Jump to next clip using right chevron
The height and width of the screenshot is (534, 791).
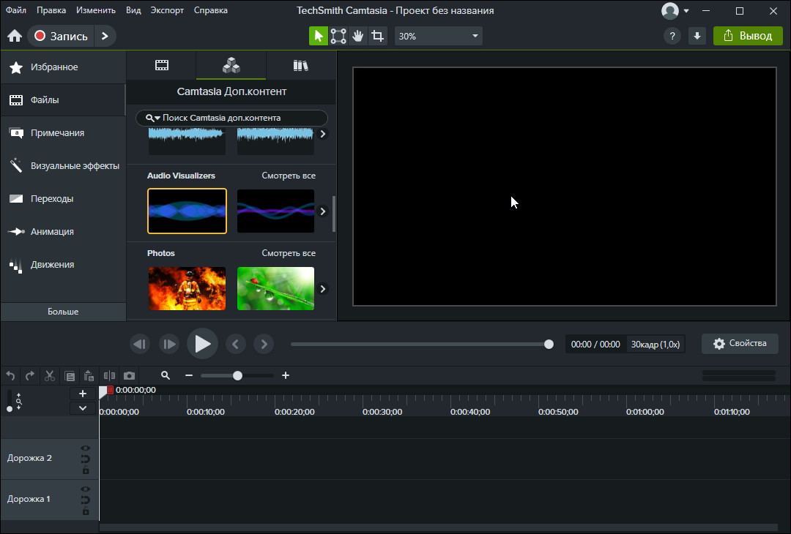tap(264, 344)
